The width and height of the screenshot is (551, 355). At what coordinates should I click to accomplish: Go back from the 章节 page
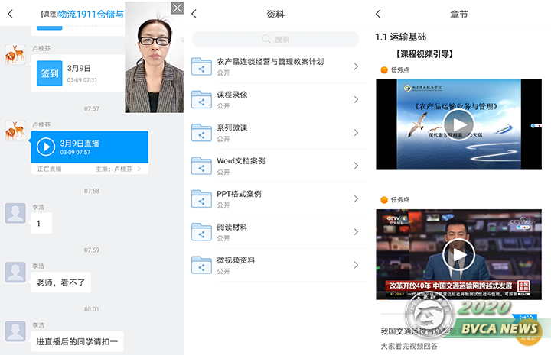[x=378, y=14]
